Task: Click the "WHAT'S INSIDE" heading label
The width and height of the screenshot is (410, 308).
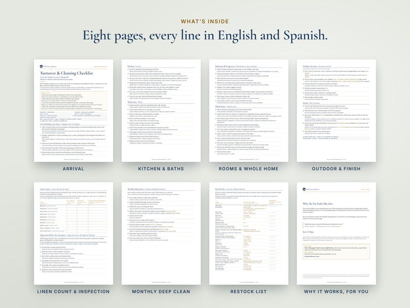Action: click(204, 22)
